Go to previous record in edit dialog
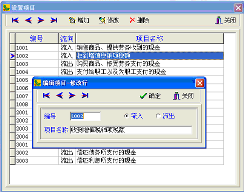Viewport: 244px width, 192px height. (60, 95)
